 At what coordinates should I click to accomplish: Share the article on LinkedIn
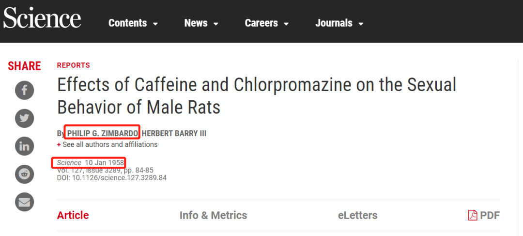pyautogui.click(x=24, y=146)
